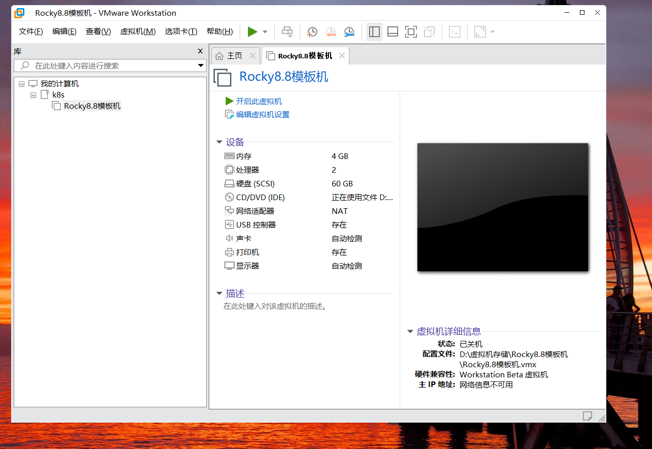Click the stretch guest display toolbar icon
652x449 pixels.
[480, 32]
